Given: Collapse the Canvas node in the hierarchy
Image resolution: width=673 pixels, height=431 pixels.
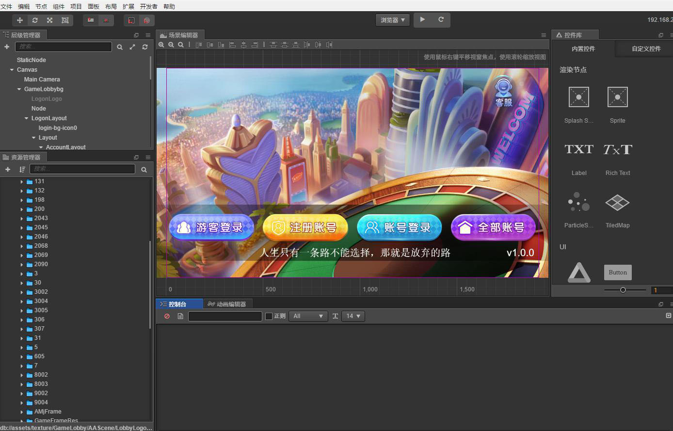Looking at the screenshot, I should (12, 69).
